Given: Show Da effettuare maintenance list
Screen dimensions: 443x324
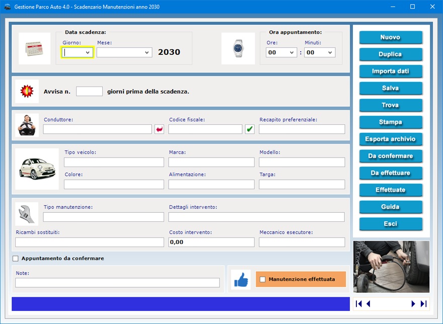Looking at the screenshot, I should coord(391,173).
